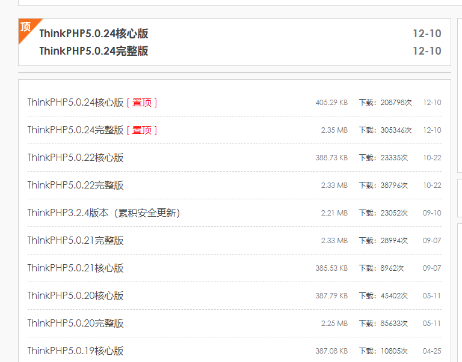Click download count 下载: 23052次

point(383,213)
